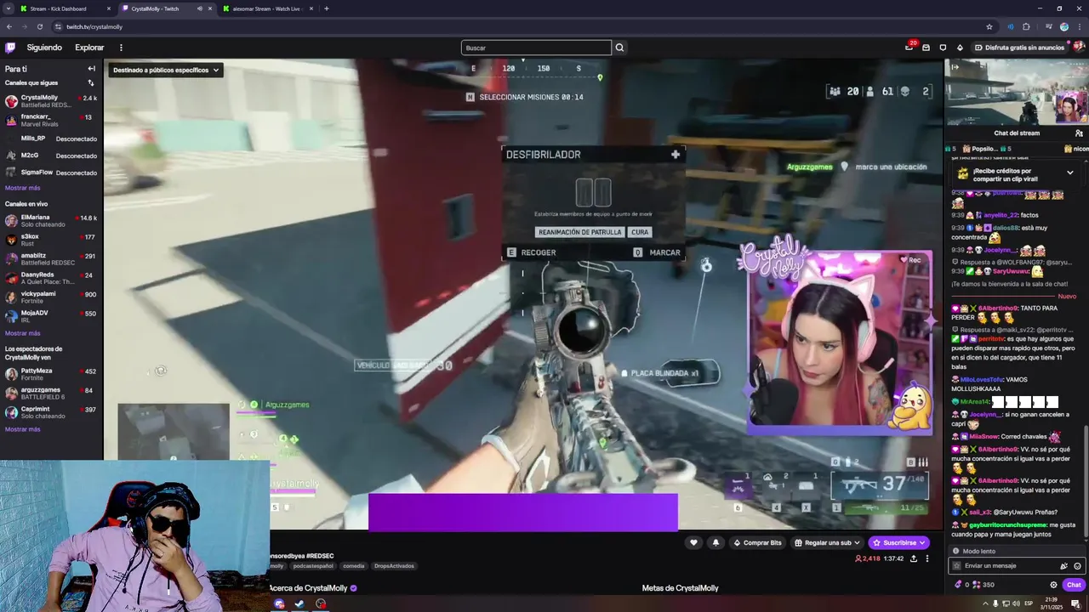Open the user avatar menu on Twitch
1089x612 pixels.
click(x=1077, y=48)
